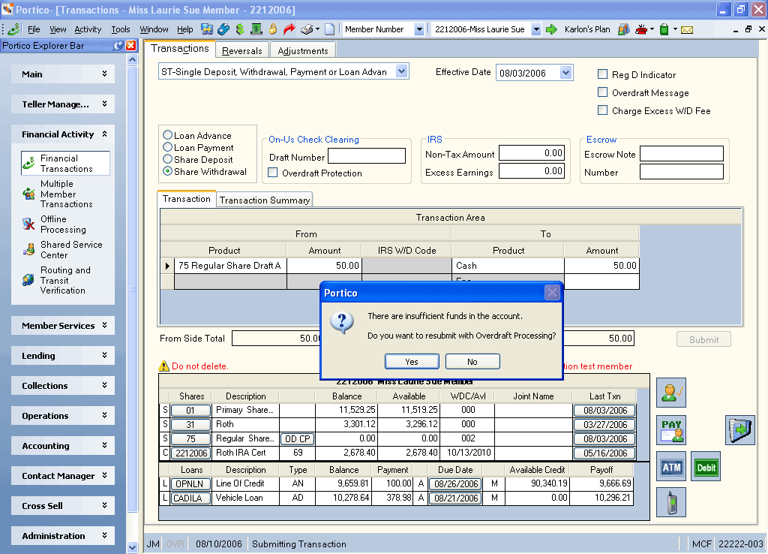Click the red telephone toolbar icon
Image resolution: width=768 pixels, height=554 pixels.
[641, 29]
